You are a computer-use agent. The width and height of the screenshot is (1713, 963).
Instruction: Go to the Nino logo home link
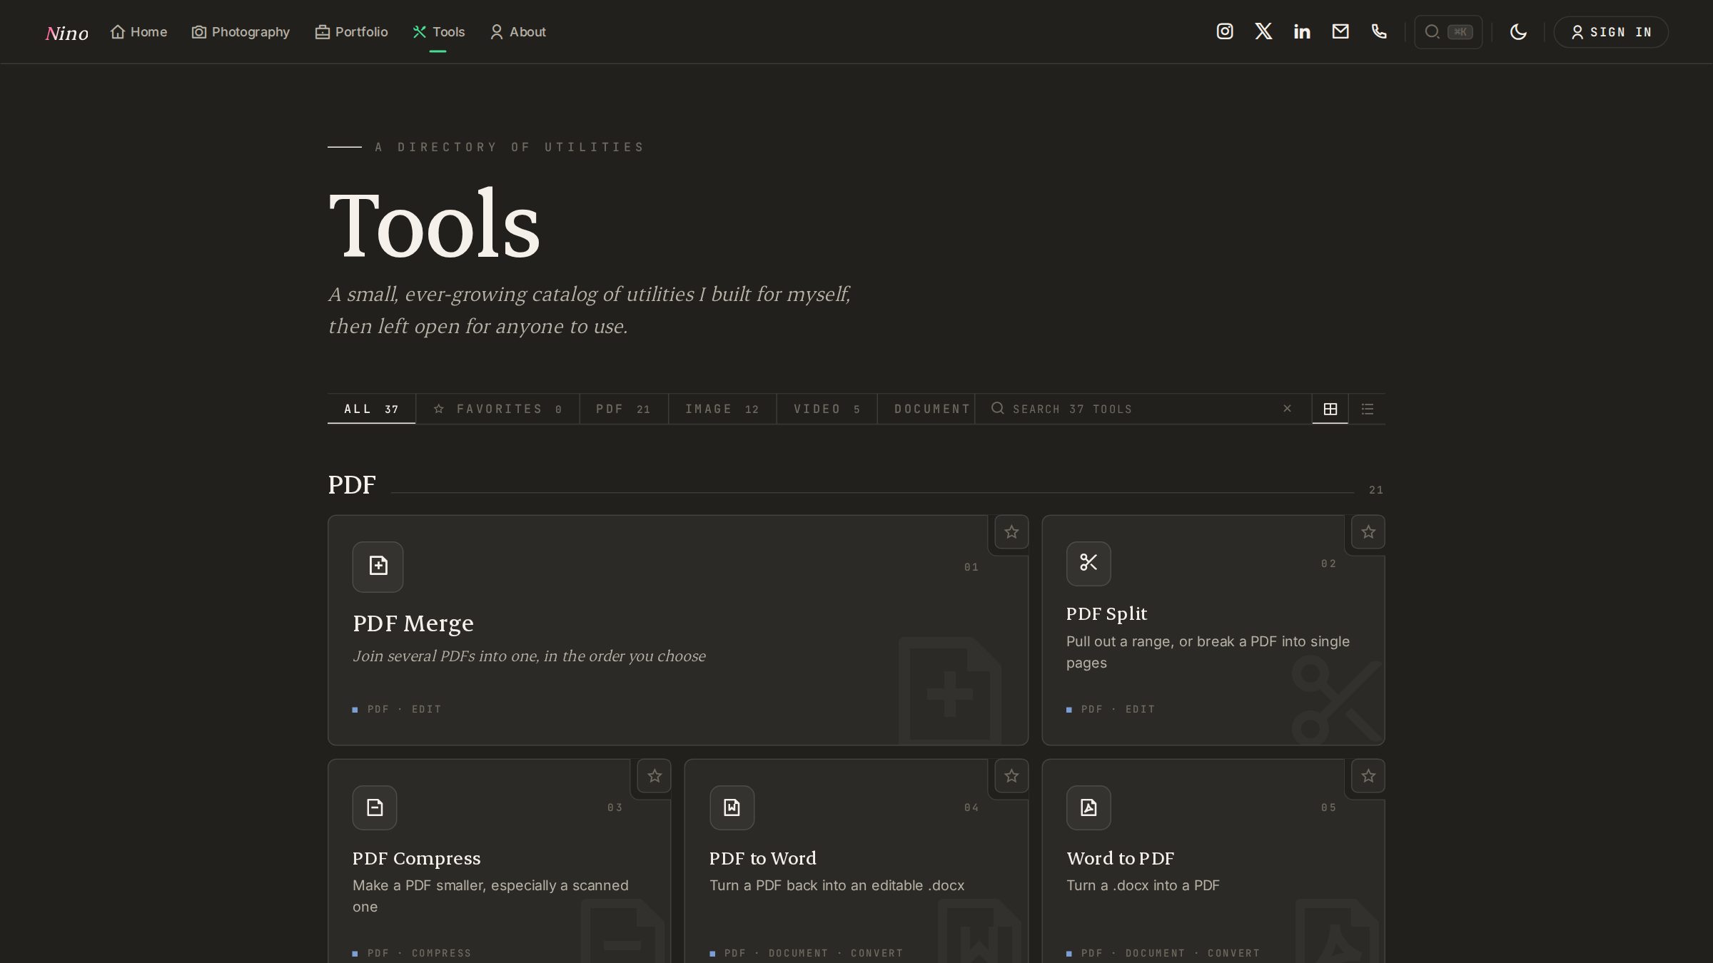[67, 33]
